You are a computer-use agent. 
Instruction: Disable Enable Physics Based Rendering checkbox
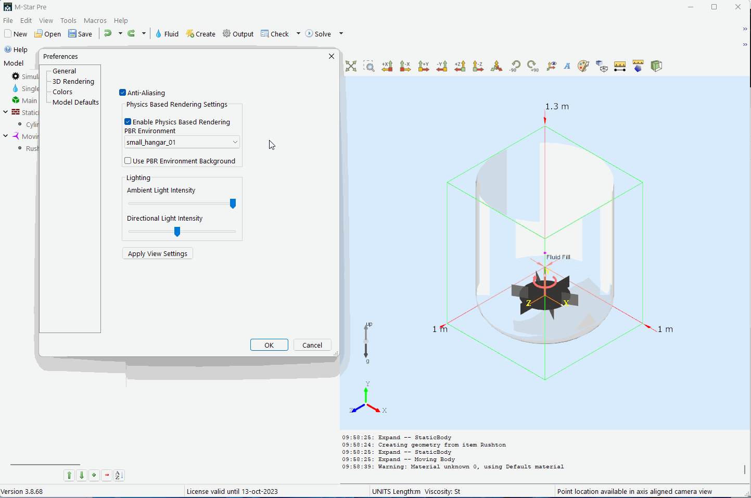[128, 122]
